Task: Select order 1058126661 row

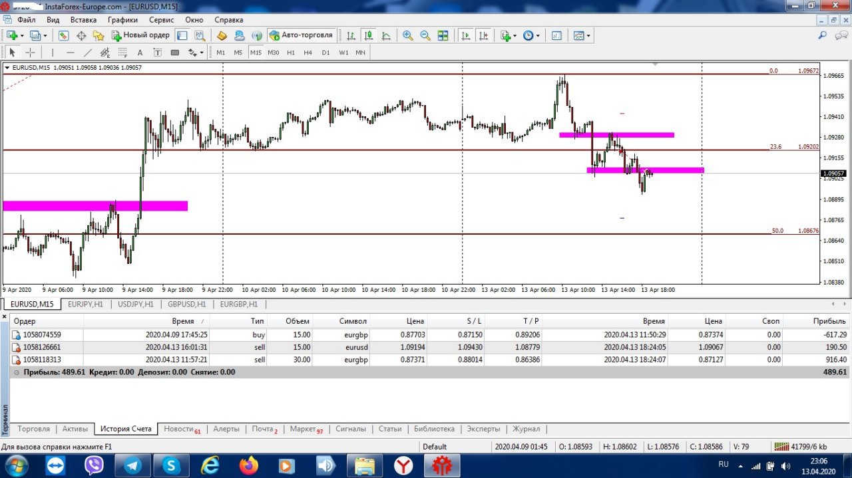Action: click(430, 347)
